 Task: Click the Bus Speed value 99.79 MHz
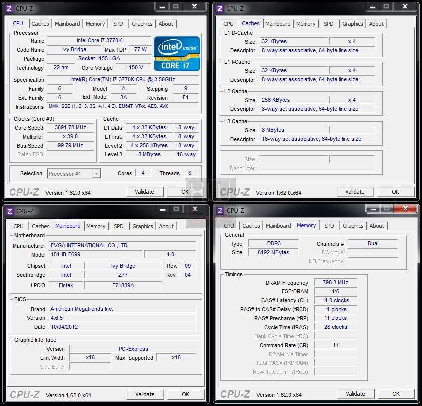[x=70, y=146]
